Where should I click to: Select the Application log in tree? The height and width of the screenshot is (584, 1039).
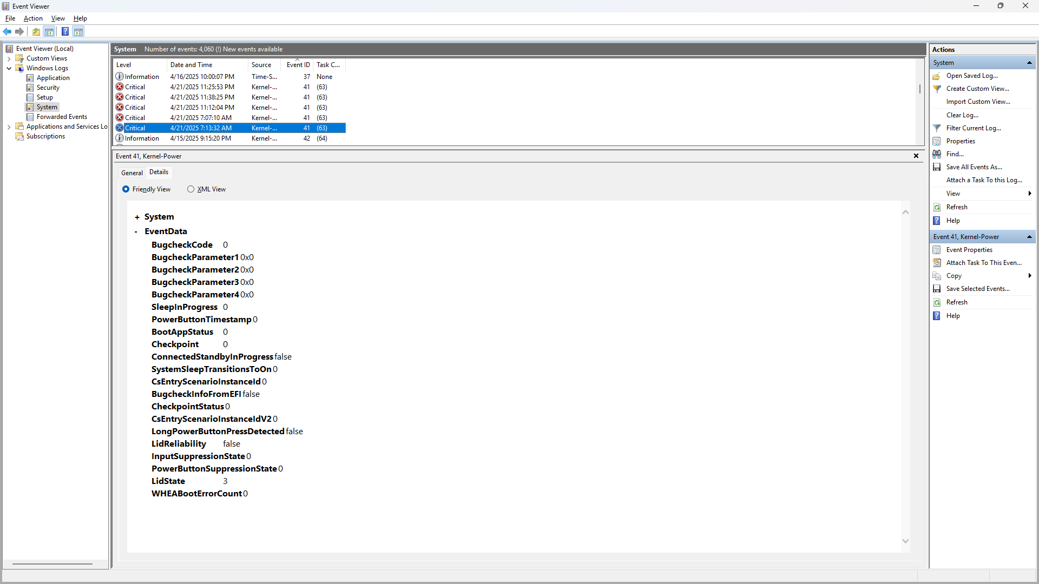click(53, 78)
